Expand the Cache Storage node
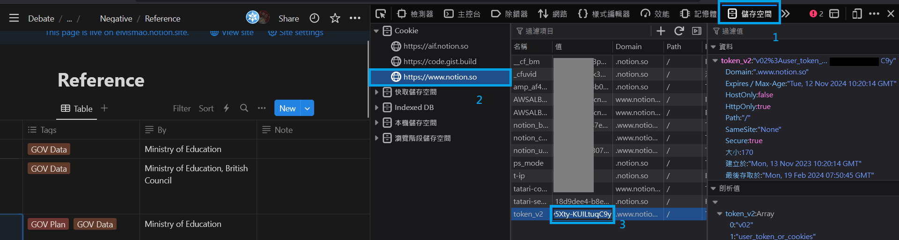The height and width of the screenshot is (240, 899). pyautogui.click(x=376, y=92)
